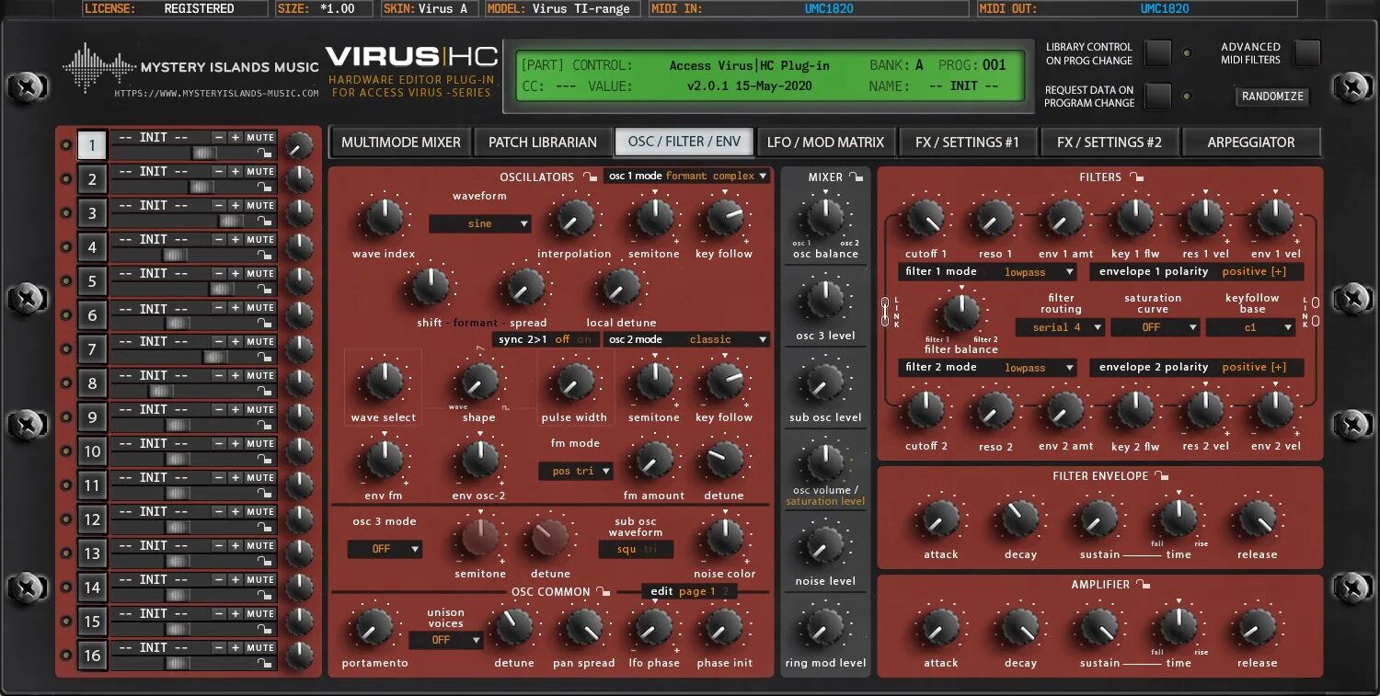Toggle Request Data on Program Change
1380x696 pixels.
[1157, 96]
